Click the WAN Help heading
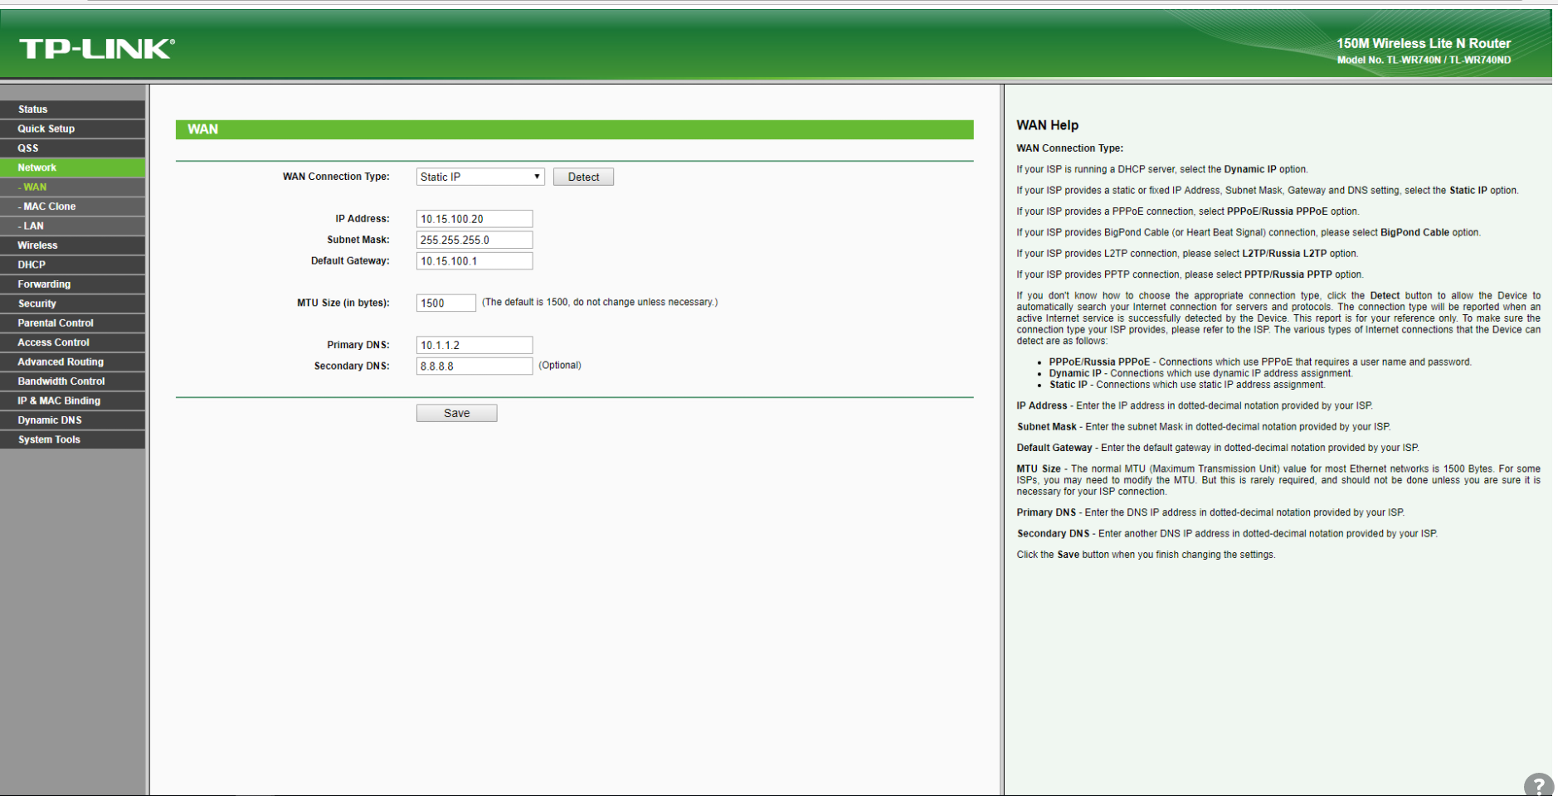Viewport: 1558px width, 796px height. point(1048,125)
